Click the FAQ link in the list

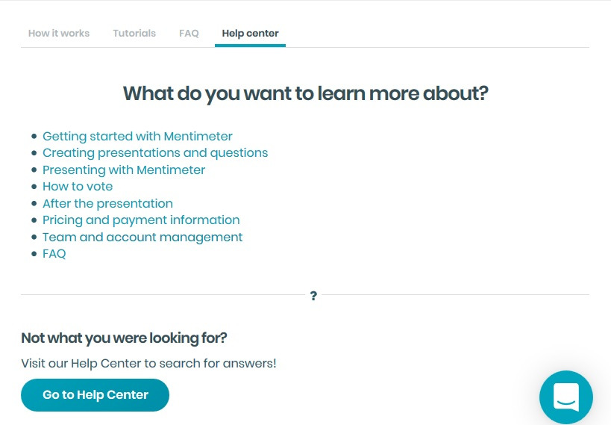pyautogui.click(x=54, y=254)
